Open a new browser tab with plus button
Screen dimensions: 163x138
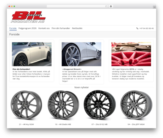[155, 7]
